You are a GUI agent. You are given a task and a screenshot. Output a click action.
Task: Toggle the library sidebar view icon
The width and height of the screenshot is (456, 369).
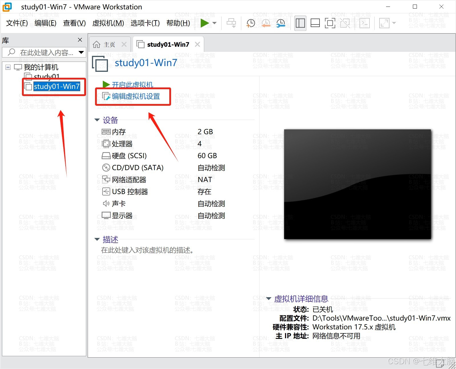300,23
